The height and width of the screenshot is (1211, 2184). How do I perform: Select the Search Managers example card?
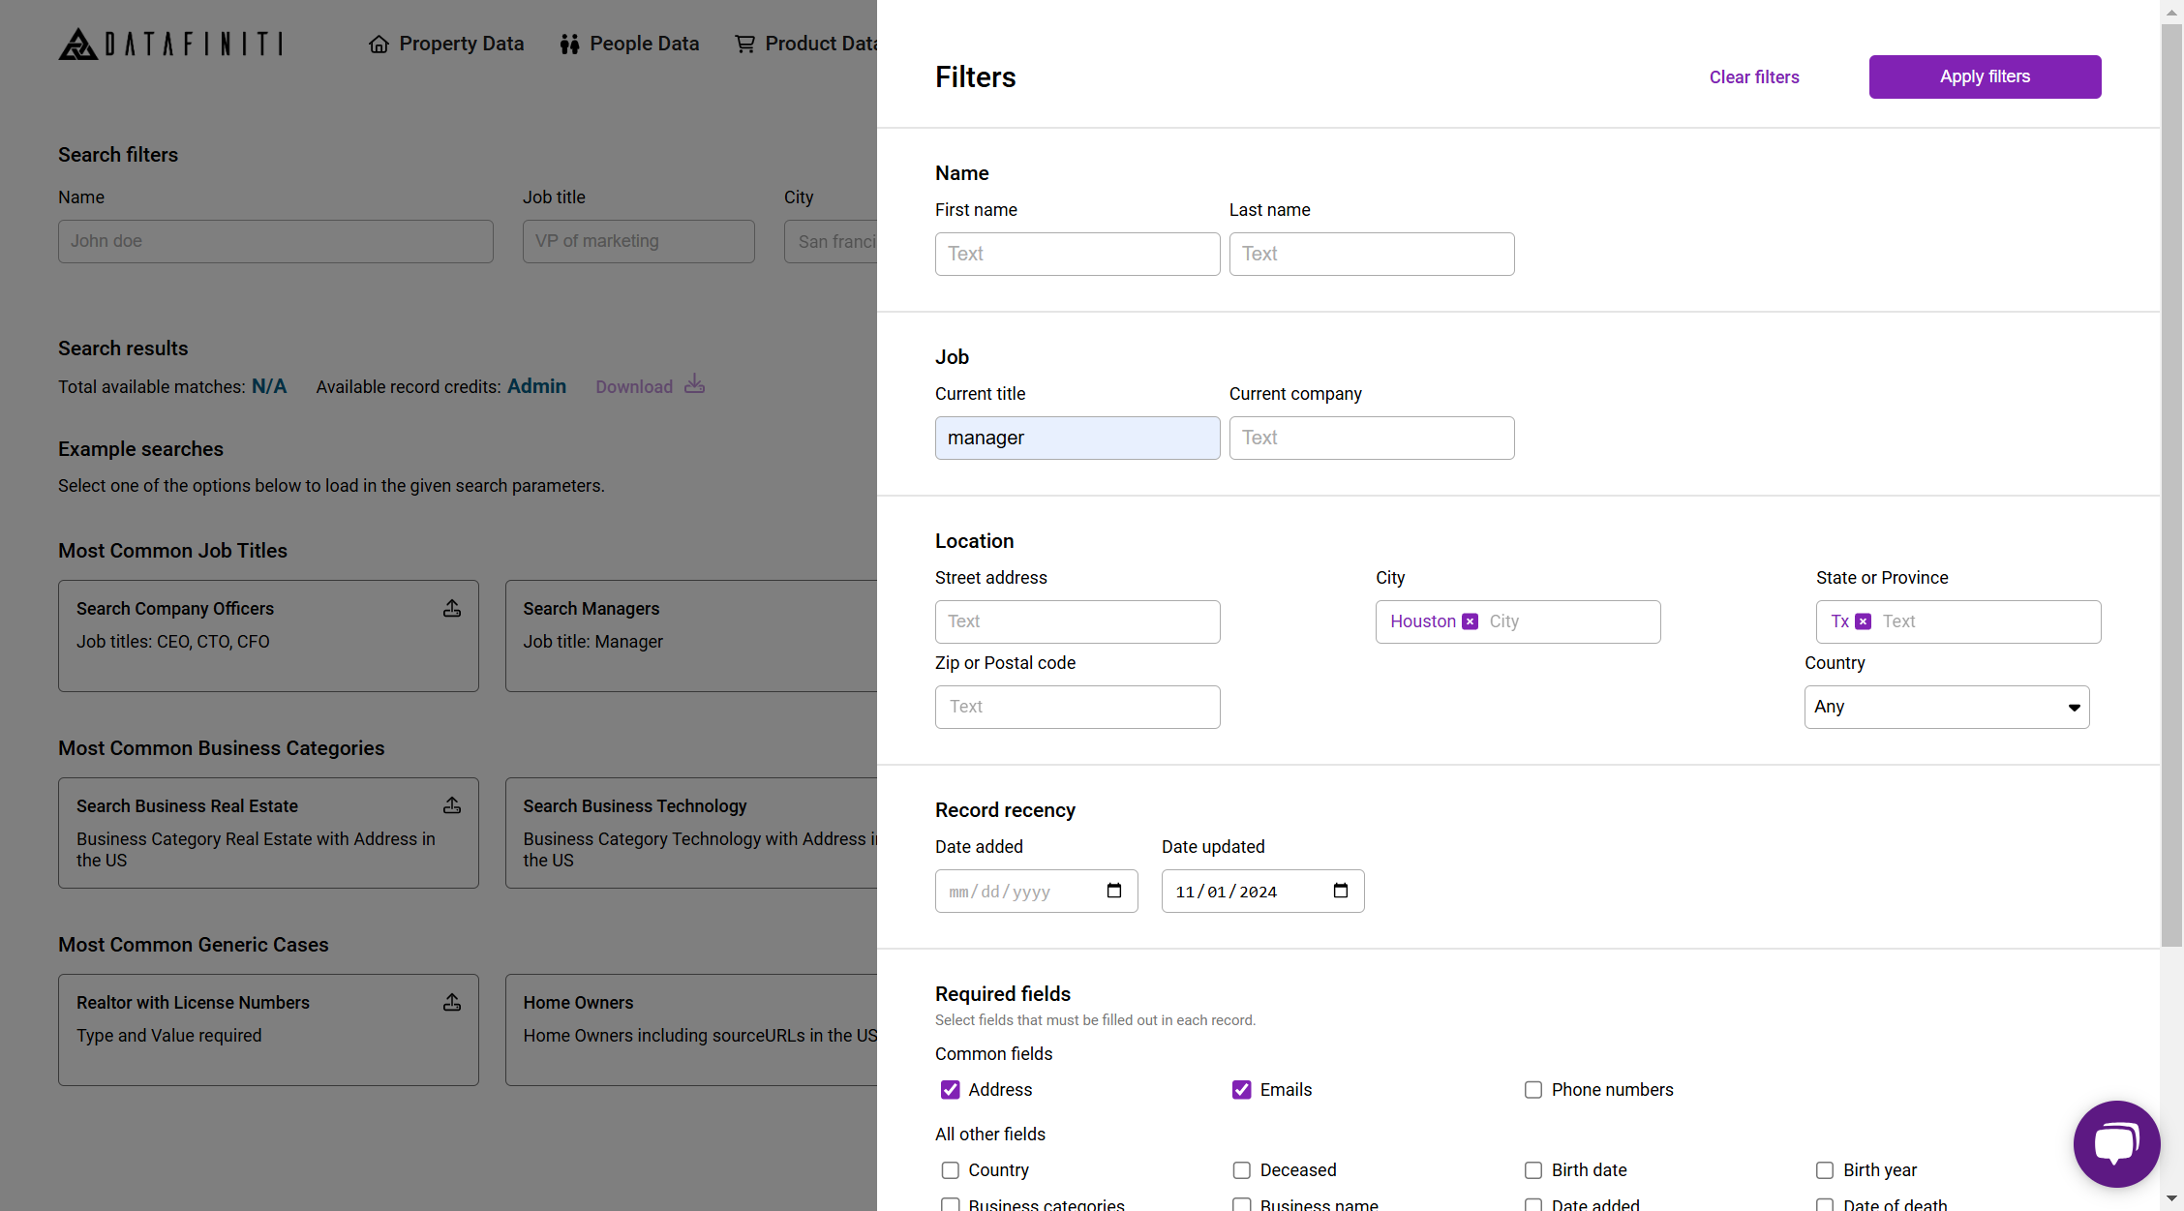(x=691, y=636)
